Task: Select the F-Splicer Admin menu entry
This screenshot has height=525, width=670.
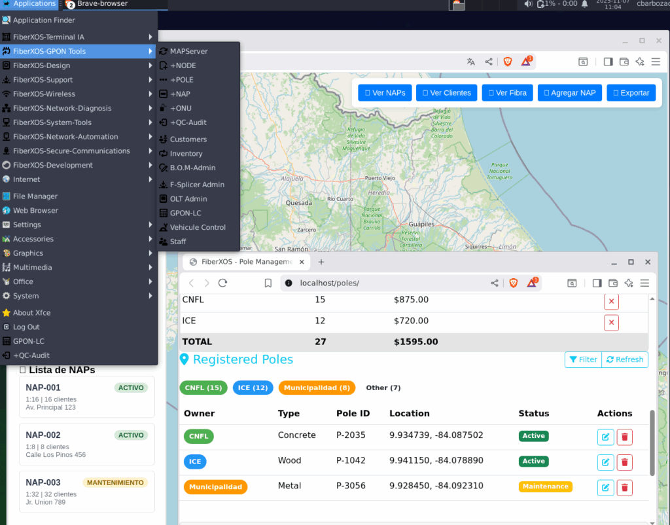Action: pos(196,185)
